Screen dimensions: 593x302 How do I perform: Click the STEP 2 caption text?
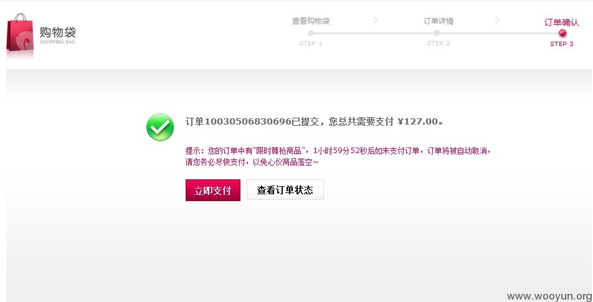[x=439, y=44]
